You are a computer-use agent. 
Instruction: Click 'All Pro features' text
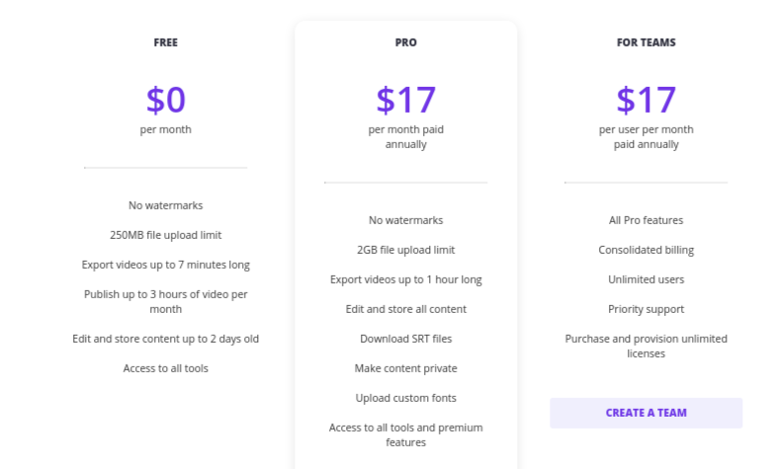click(646, 220)
